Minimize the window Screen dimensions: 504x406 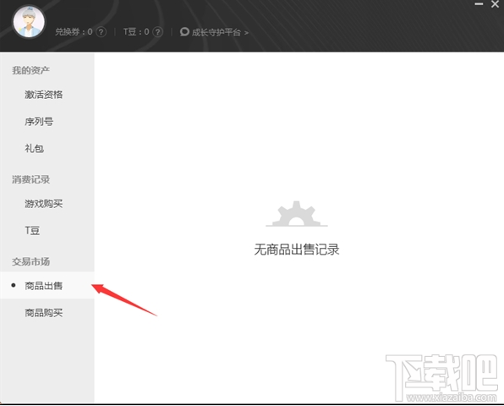pyautogui.click(x=479, y=4)
